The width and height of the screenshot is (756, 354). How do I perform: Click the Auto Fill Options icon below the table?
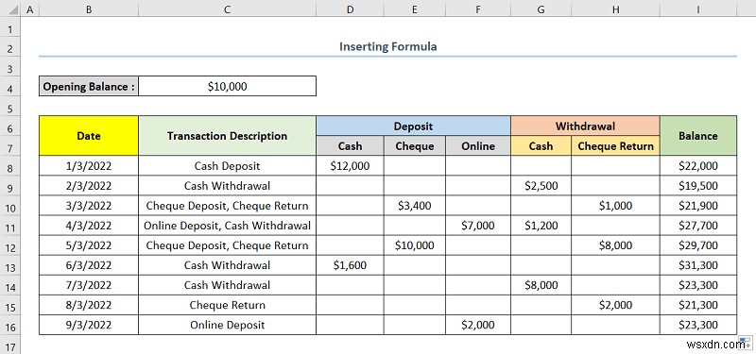(745, 342)
